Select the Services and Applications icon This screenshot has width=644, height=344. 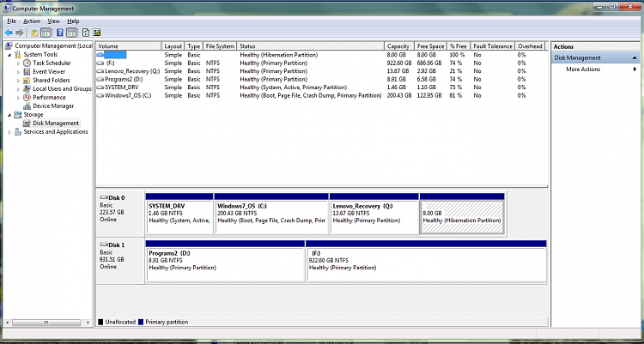click(18, 132)
